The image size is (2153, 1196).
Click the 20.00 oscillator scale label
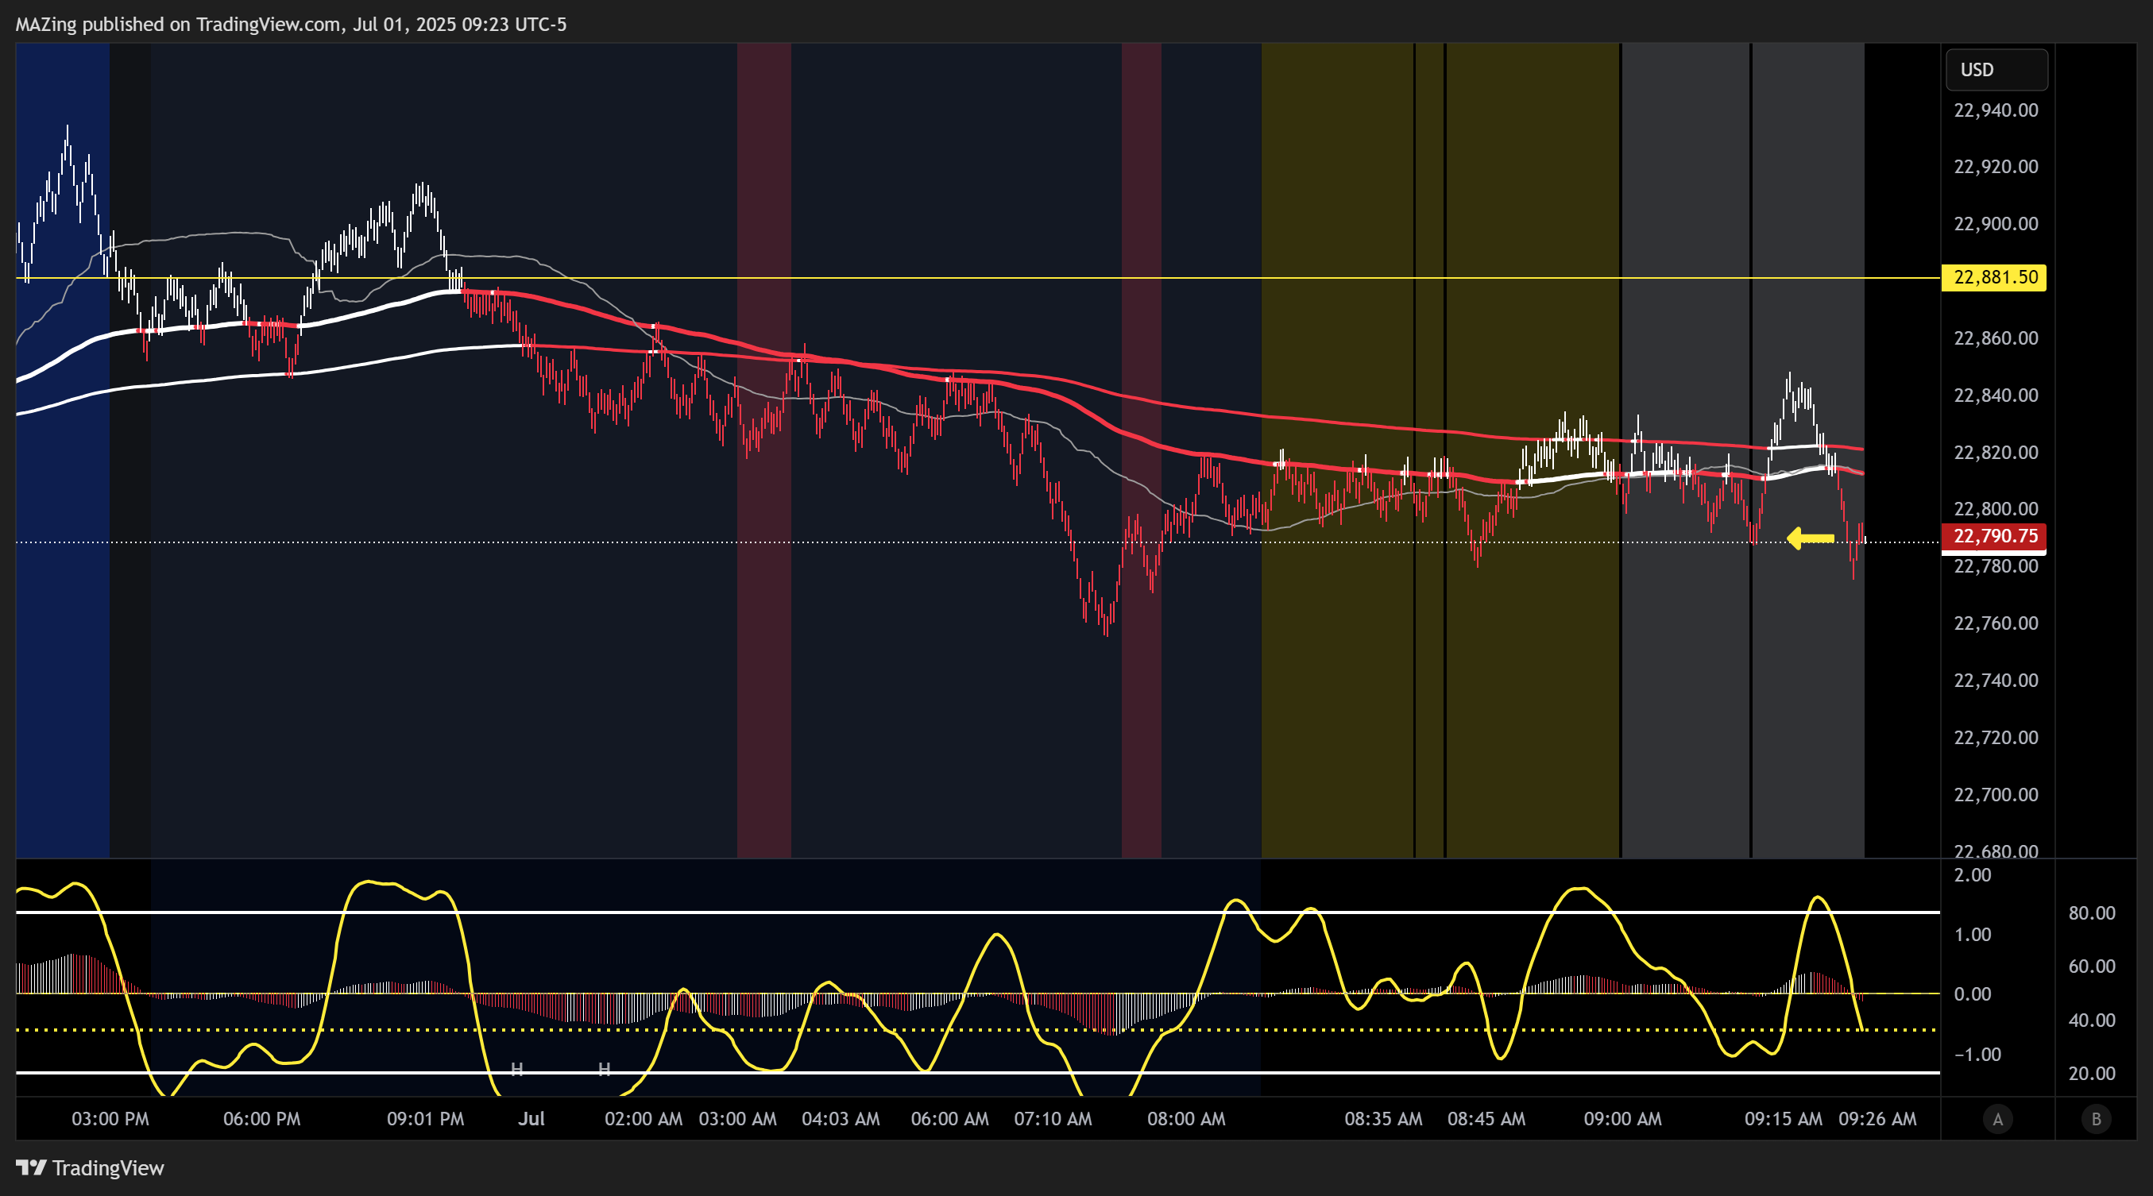(2092, 1074)
